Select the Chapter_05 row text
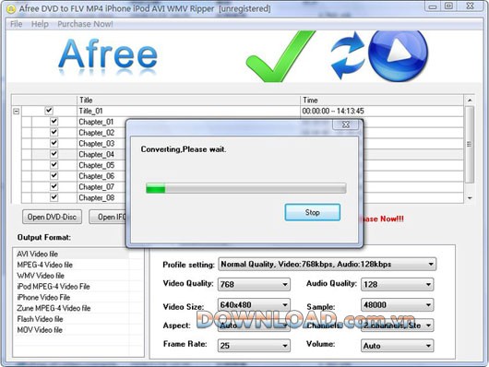Screen dimensions: 489x367 coord(96,165)
